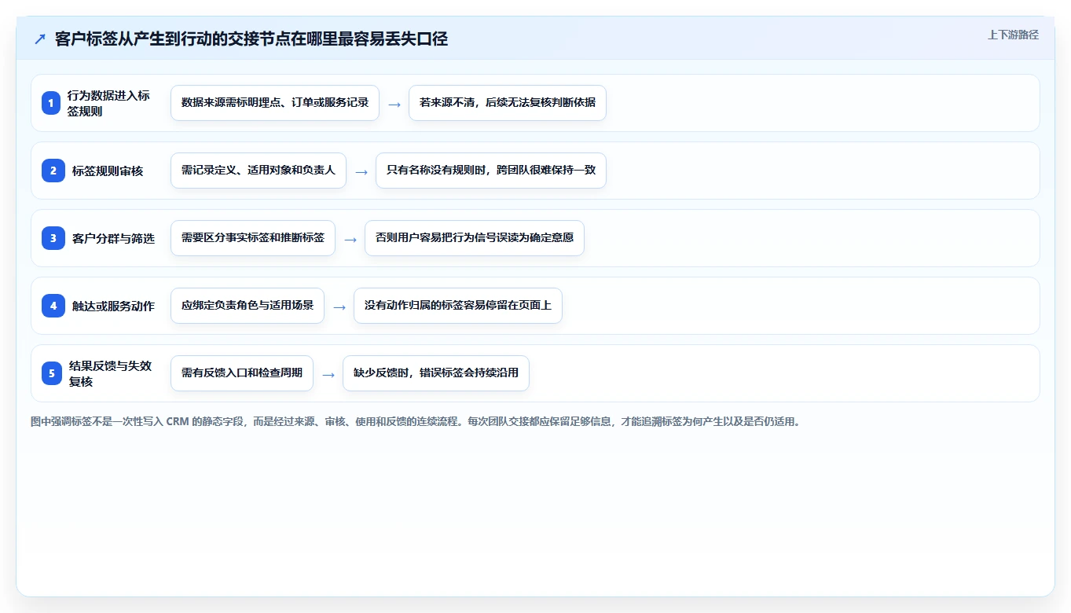Click the 只有名称没有规则时 box
Image resolution: width=1071 pixels, height=613 pixels.
click(491, 171)
